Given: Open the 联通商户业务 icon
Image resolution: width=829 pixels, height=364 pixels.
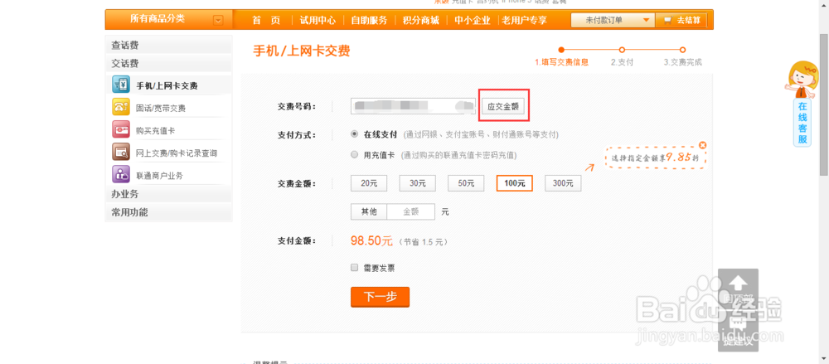Looking at the screenshot, I should click(x=120, y=175).
